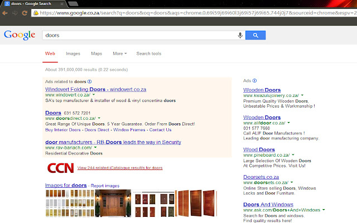
Task: Open Contact Us sitelink
Action: coord(160,130)
